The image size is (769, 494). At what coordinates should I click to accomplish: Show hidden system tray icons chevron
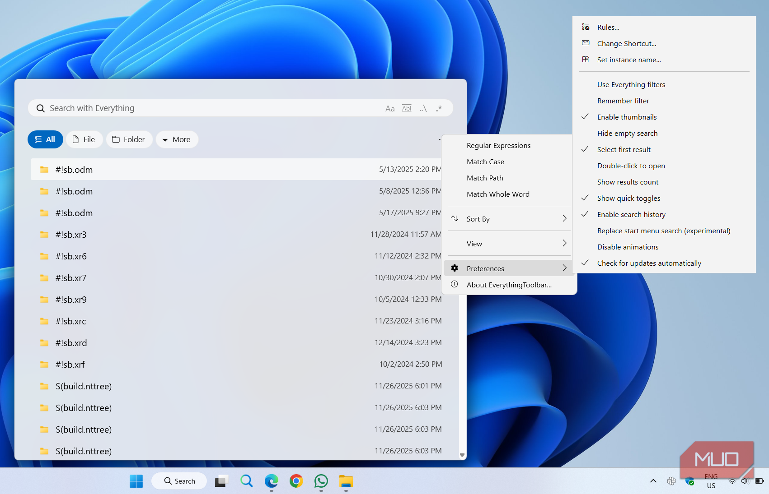tap(653, 481)
